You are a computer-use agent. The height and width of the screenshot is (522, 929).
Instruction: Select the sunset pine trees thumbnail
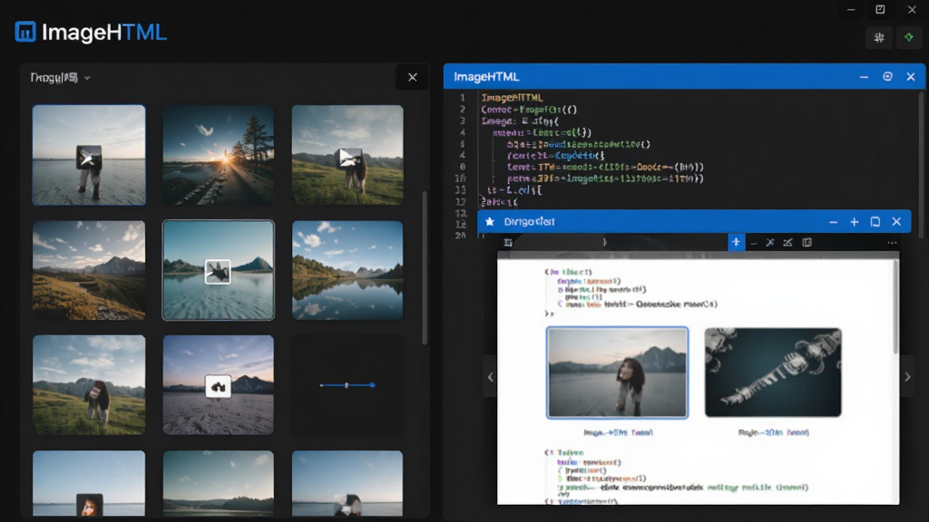[x=218, y=155]
